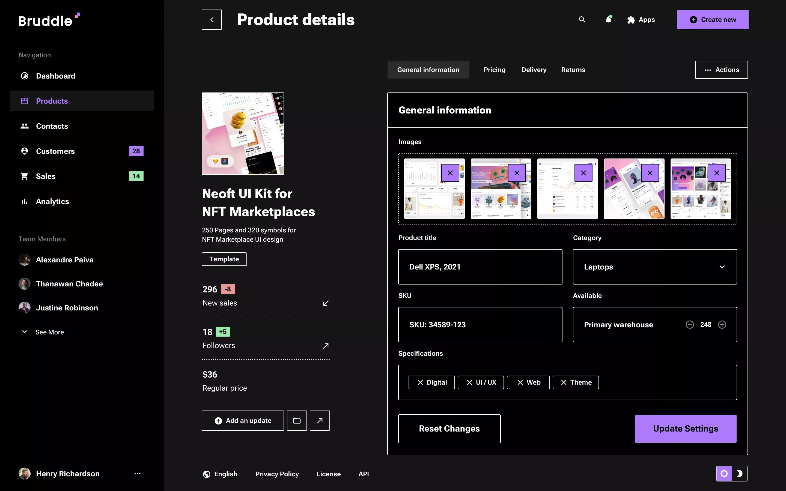Image resolution: width=786 pixels, height=491 pixels.
Task: Select the Dashboard icon in the sidebar
Action: click(x=24, y=76)
